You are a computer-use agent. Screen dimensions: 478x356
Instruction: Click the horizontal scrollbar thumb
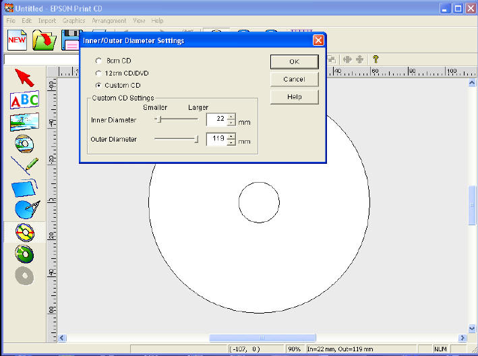click(262, 338)
